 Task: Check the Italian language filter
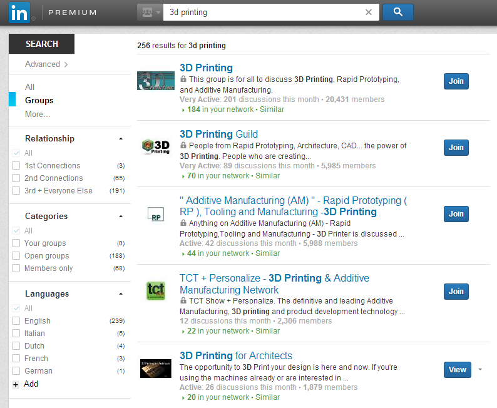tap(16, 334)
